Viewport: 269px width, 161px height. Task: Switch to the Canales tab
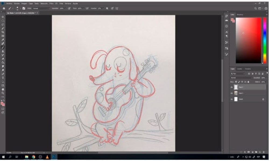[x=239, y=69]
